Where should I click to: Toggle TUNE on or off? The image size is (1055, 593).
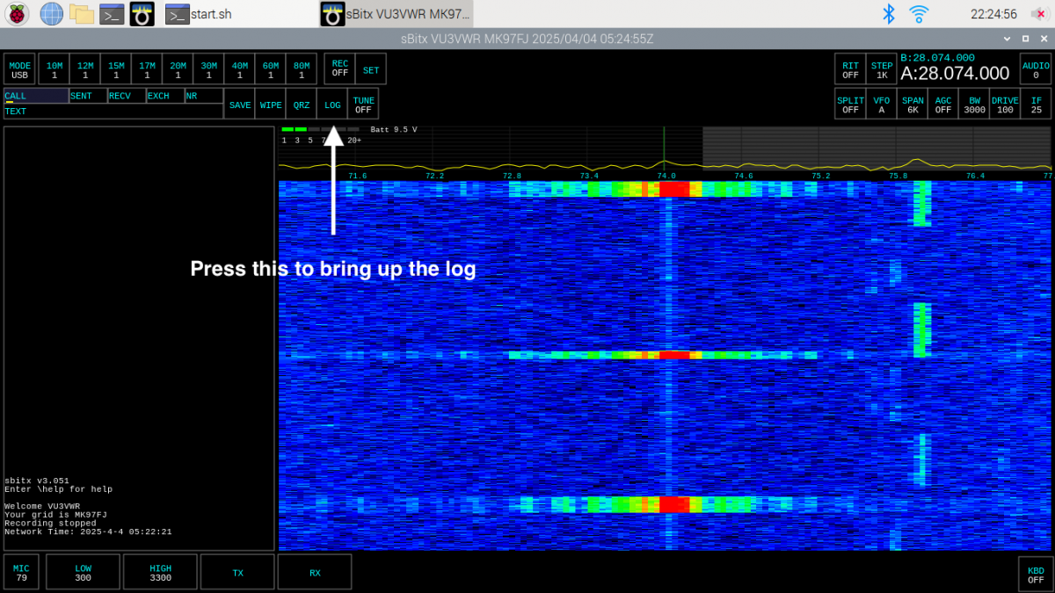click(x=363, y=105)
